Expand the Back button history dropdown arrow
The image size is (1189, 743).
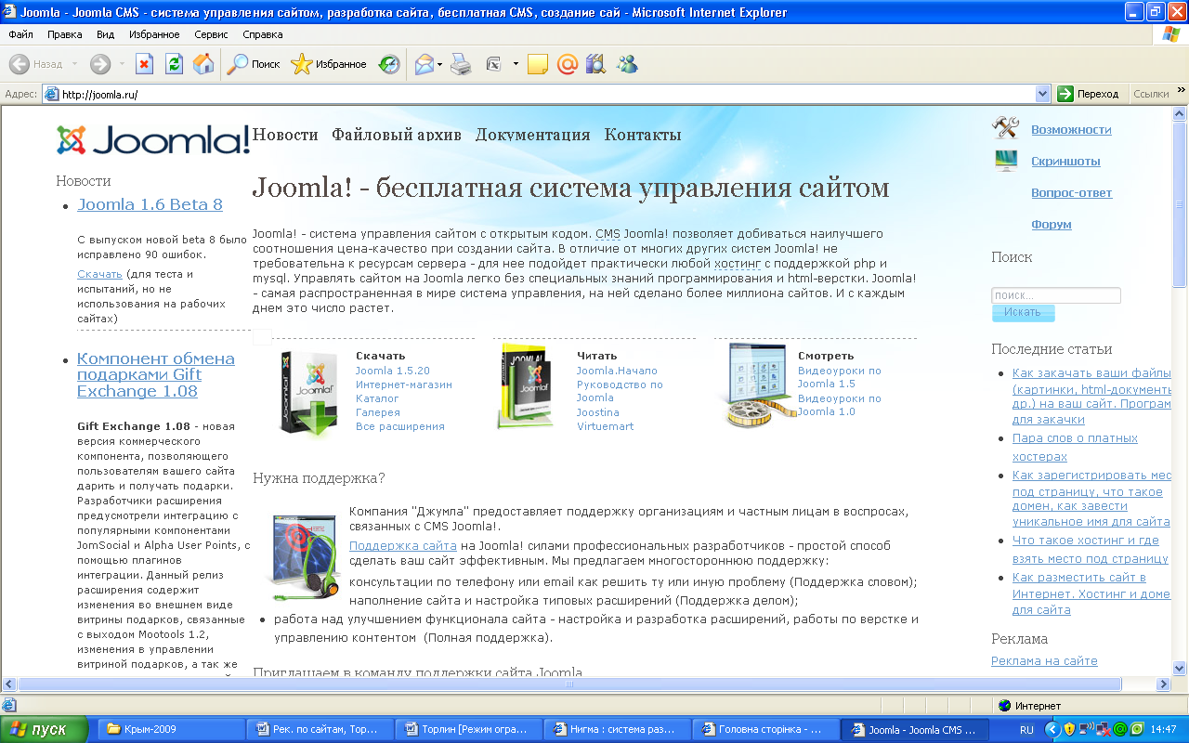[75, 64]
